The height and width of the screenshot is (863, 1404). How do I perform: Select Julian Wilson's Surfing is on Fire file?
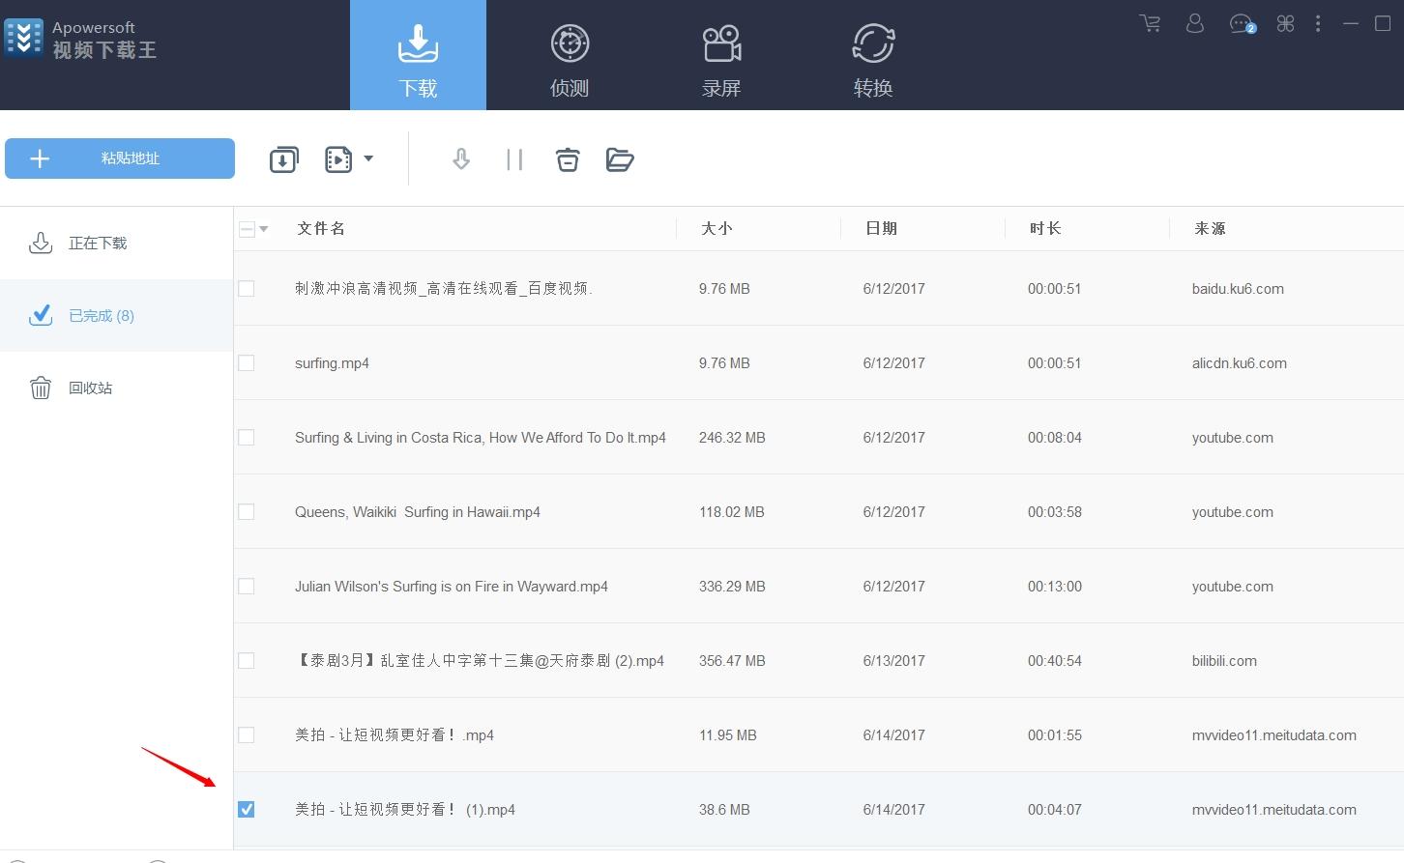(452, 587)
